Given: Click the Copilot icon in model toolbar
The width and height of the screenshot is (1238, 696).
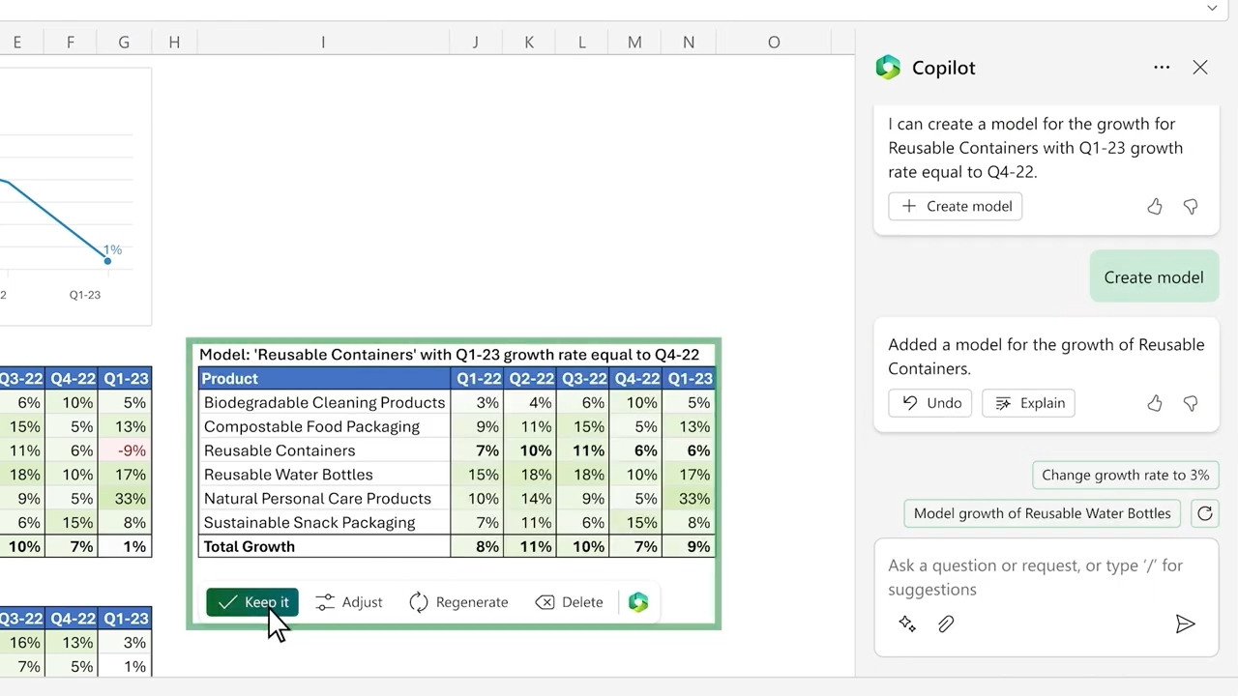Looking at the screenshot, I should 638,602.
